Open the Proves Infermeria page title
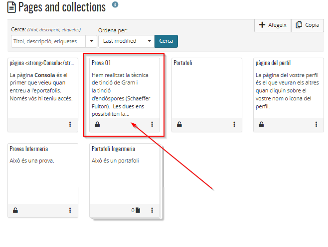328x247 pixels. coord(29,149)
